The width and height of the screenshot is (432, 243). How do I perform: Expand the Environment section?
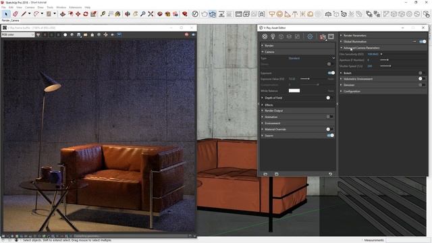coord(298,123)
